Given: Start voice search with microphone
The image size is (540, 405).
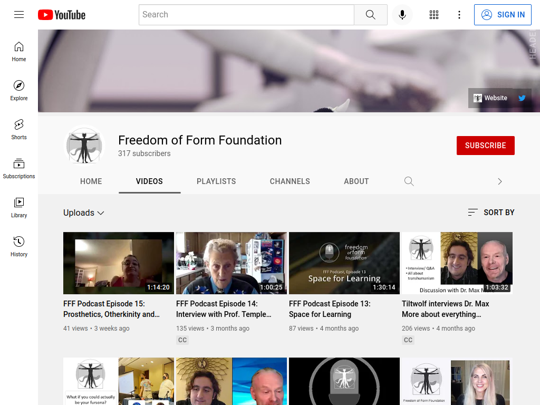Looking at the screenshot, I should pyautogui.click(x=402, y=15).
